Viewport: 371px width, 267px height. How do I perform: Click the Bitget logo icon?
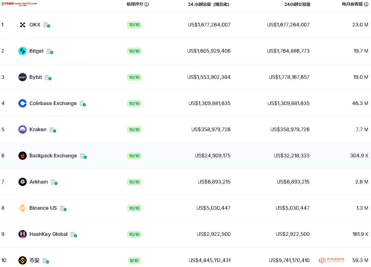point(23,51)
